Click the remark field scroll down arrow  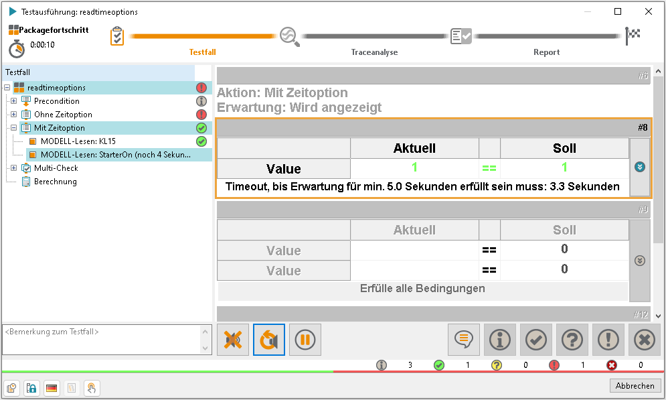205,348
